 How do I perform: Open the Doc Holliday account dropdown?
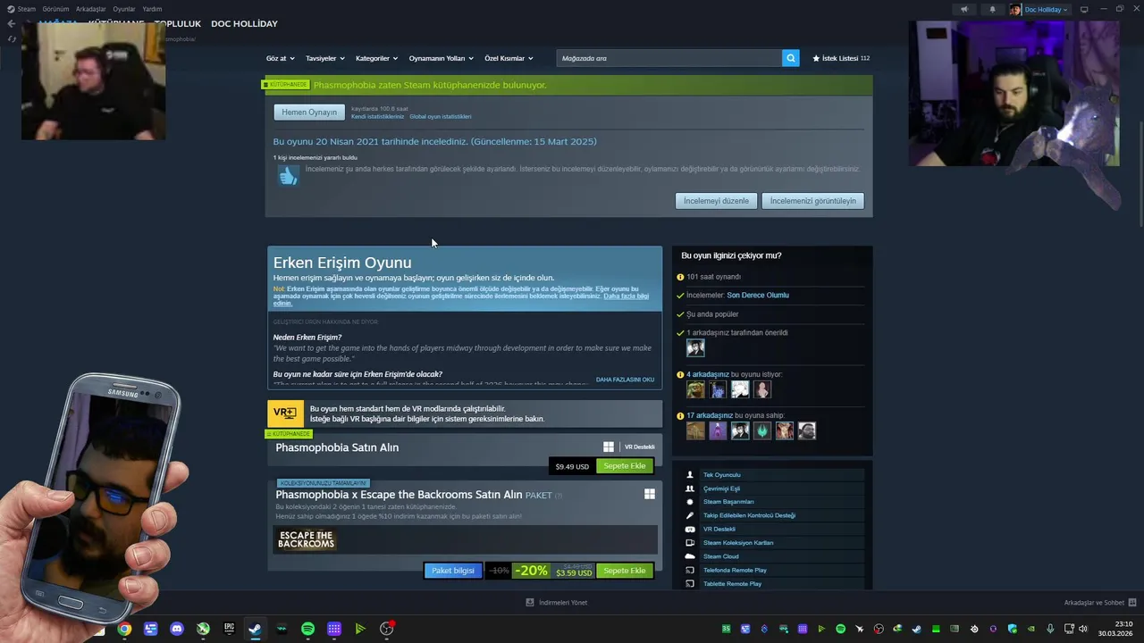[1047, 10]
